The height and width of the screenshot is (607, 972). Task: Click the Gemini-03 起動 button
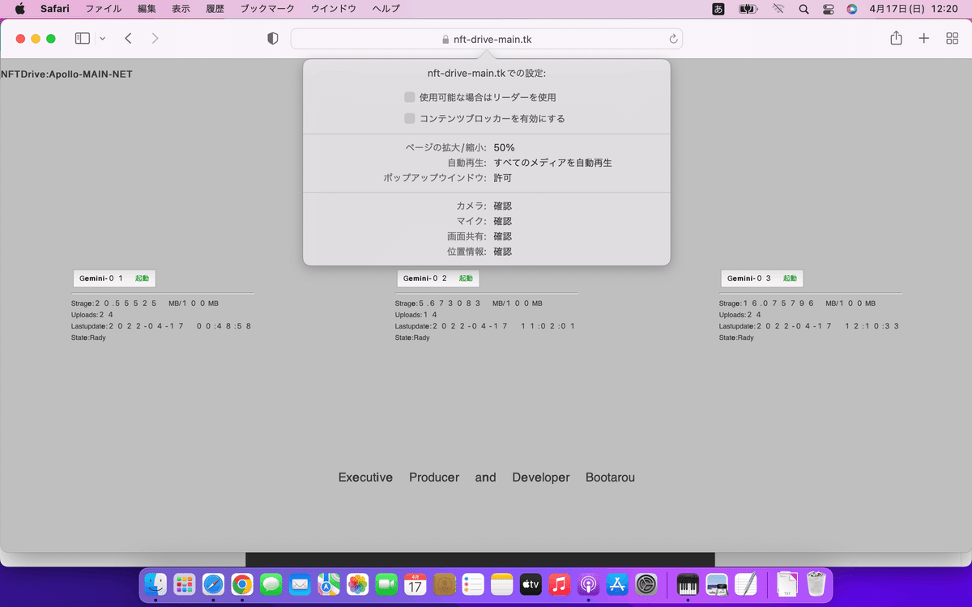click(762, 278)
